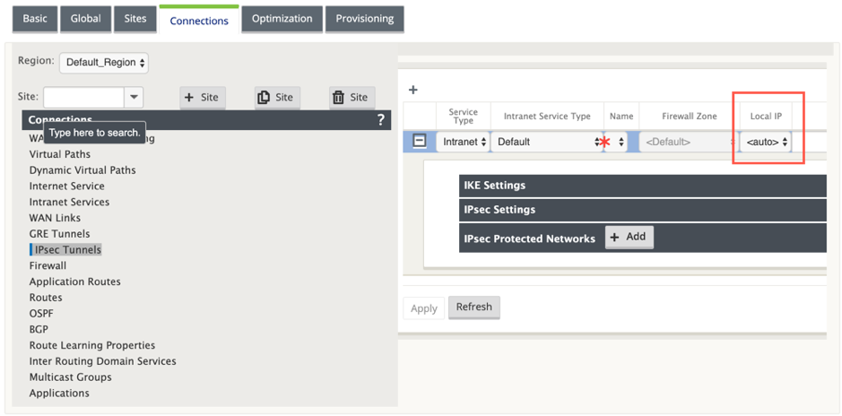Switch to the Global tab

(x=85, y=19)
